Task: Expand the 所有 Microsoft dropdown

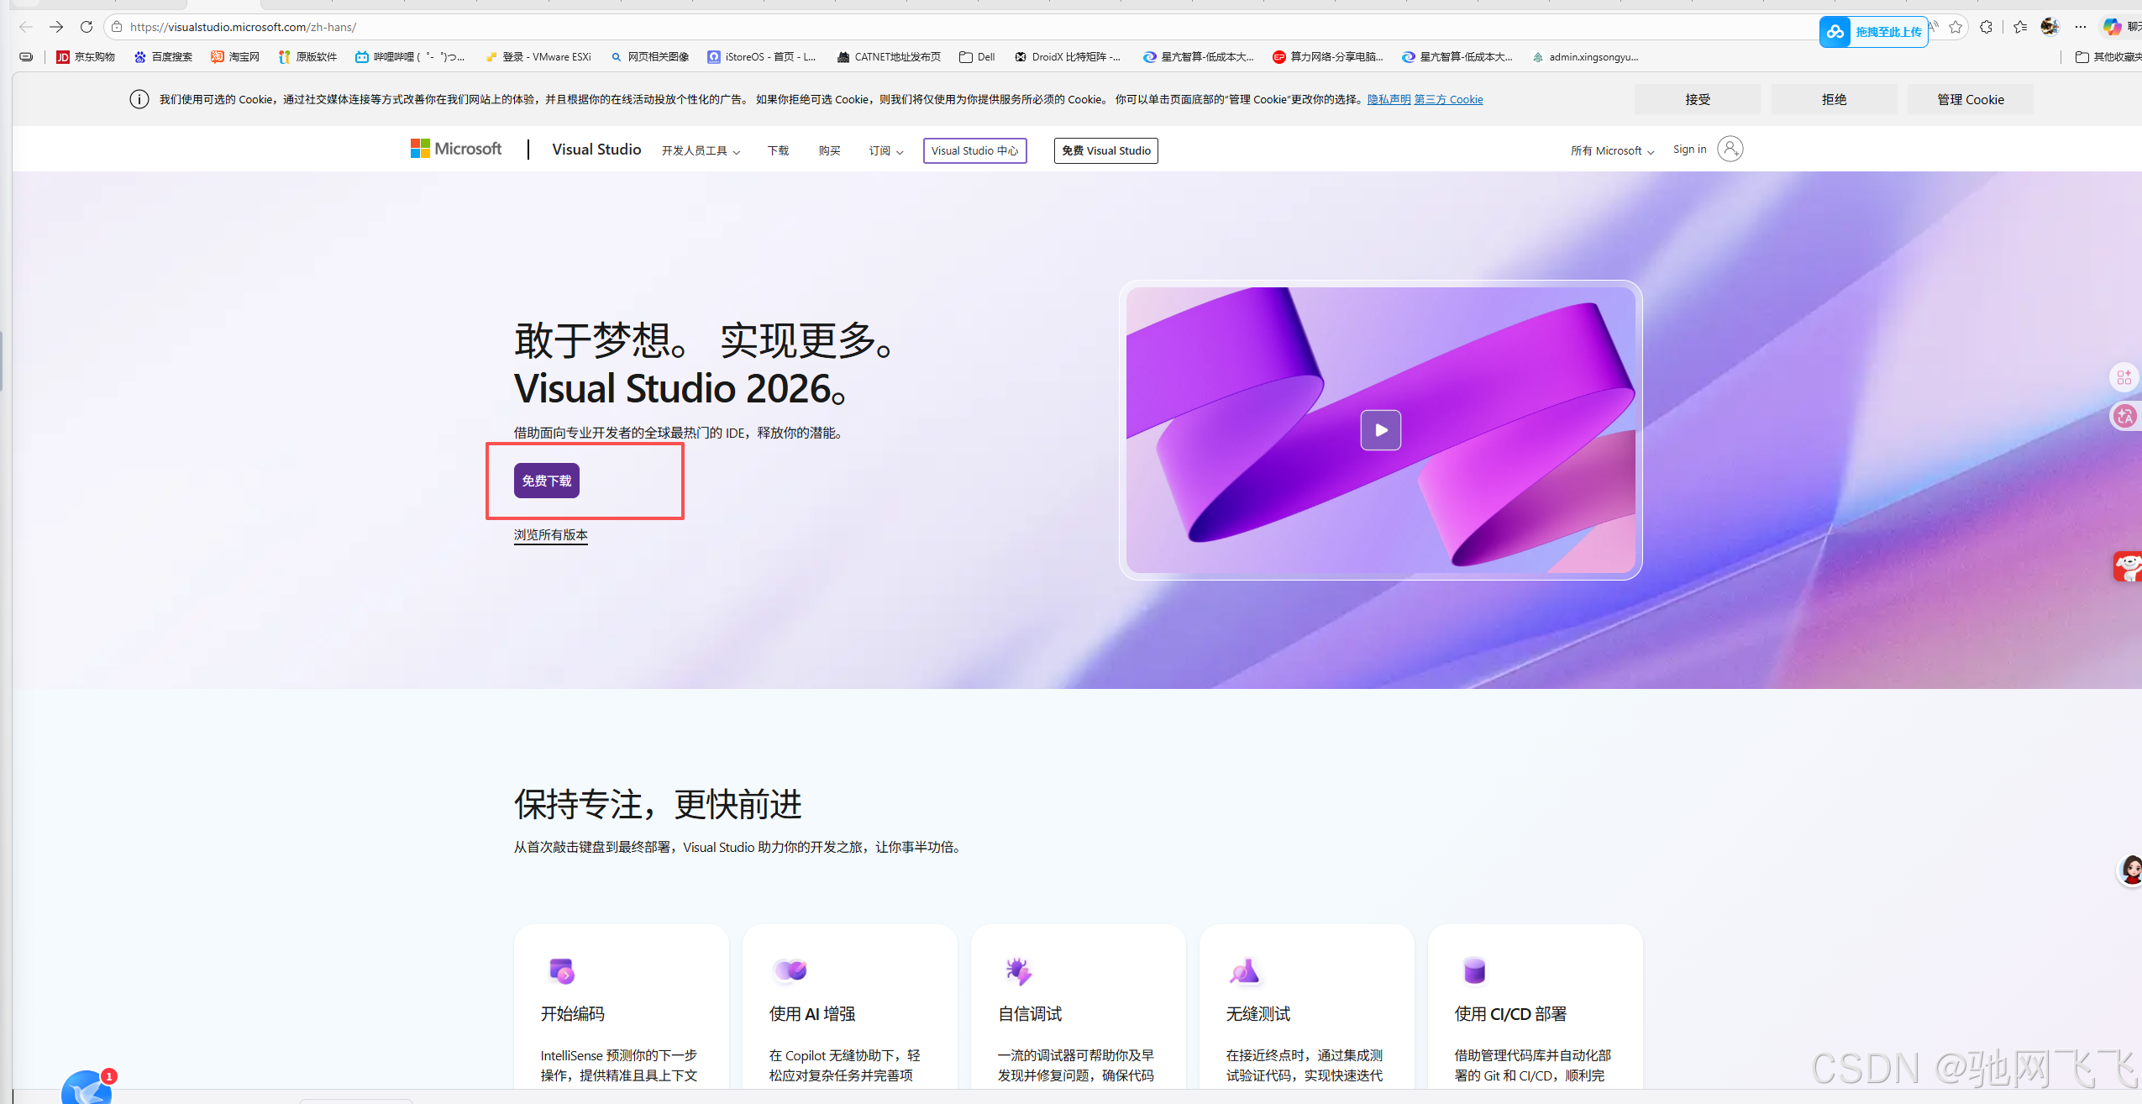Action: pos(1610,150)
